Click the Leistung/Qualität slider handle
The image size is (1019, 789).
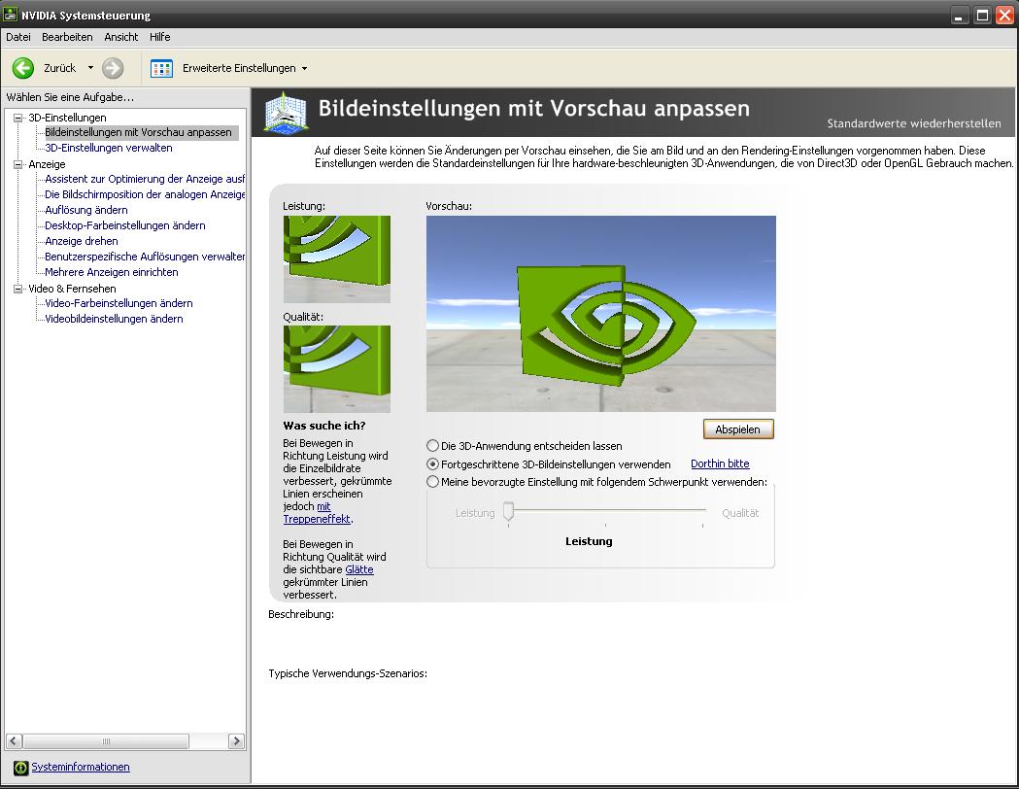pos(509,511)
